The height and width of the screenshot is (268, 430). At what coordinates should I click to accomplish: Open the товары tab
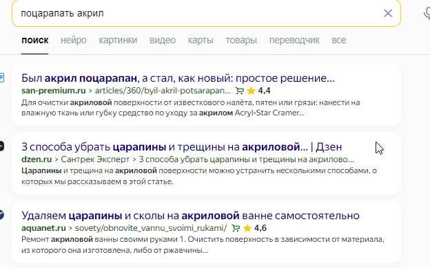point(241,40)
